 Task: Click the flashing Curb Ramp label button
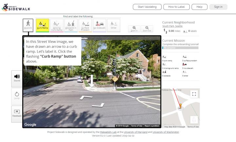42,25
